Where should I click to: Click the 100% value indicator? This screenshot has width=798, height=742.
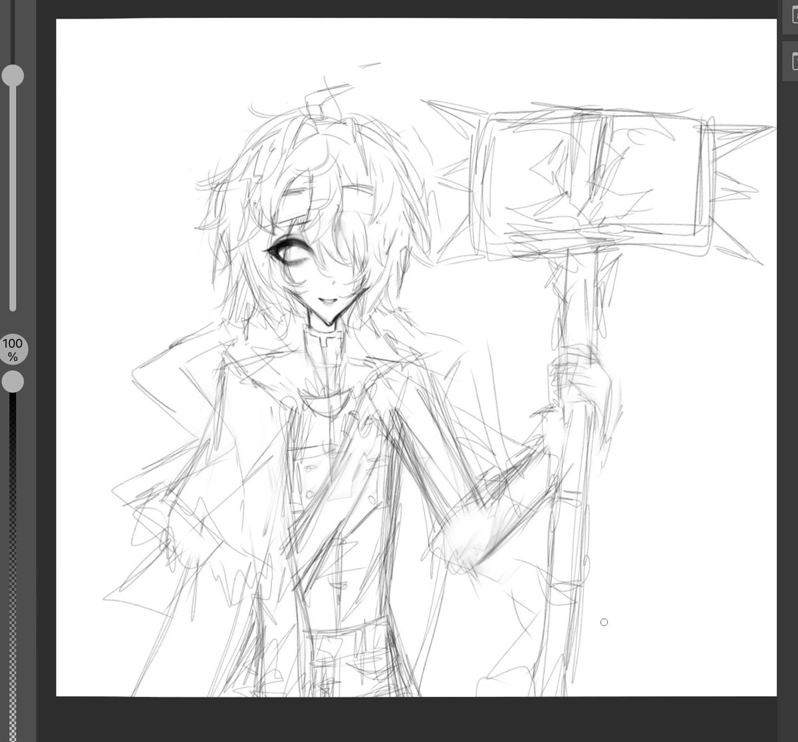13,349
